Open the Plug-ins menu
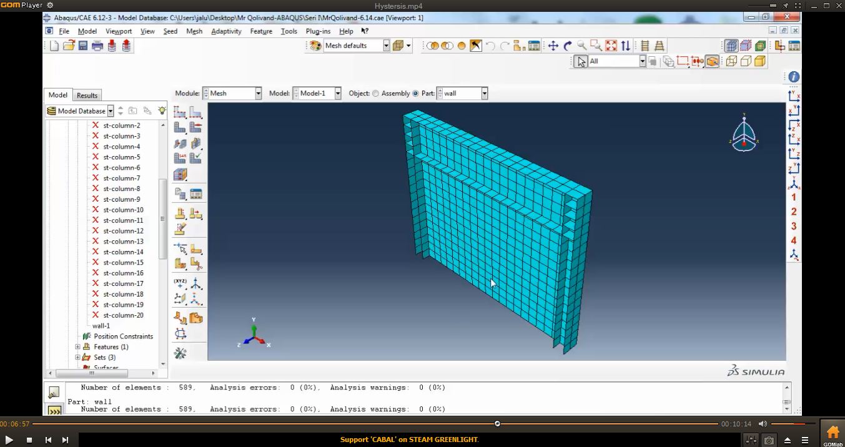845x447 pixels. pos(319,31)
